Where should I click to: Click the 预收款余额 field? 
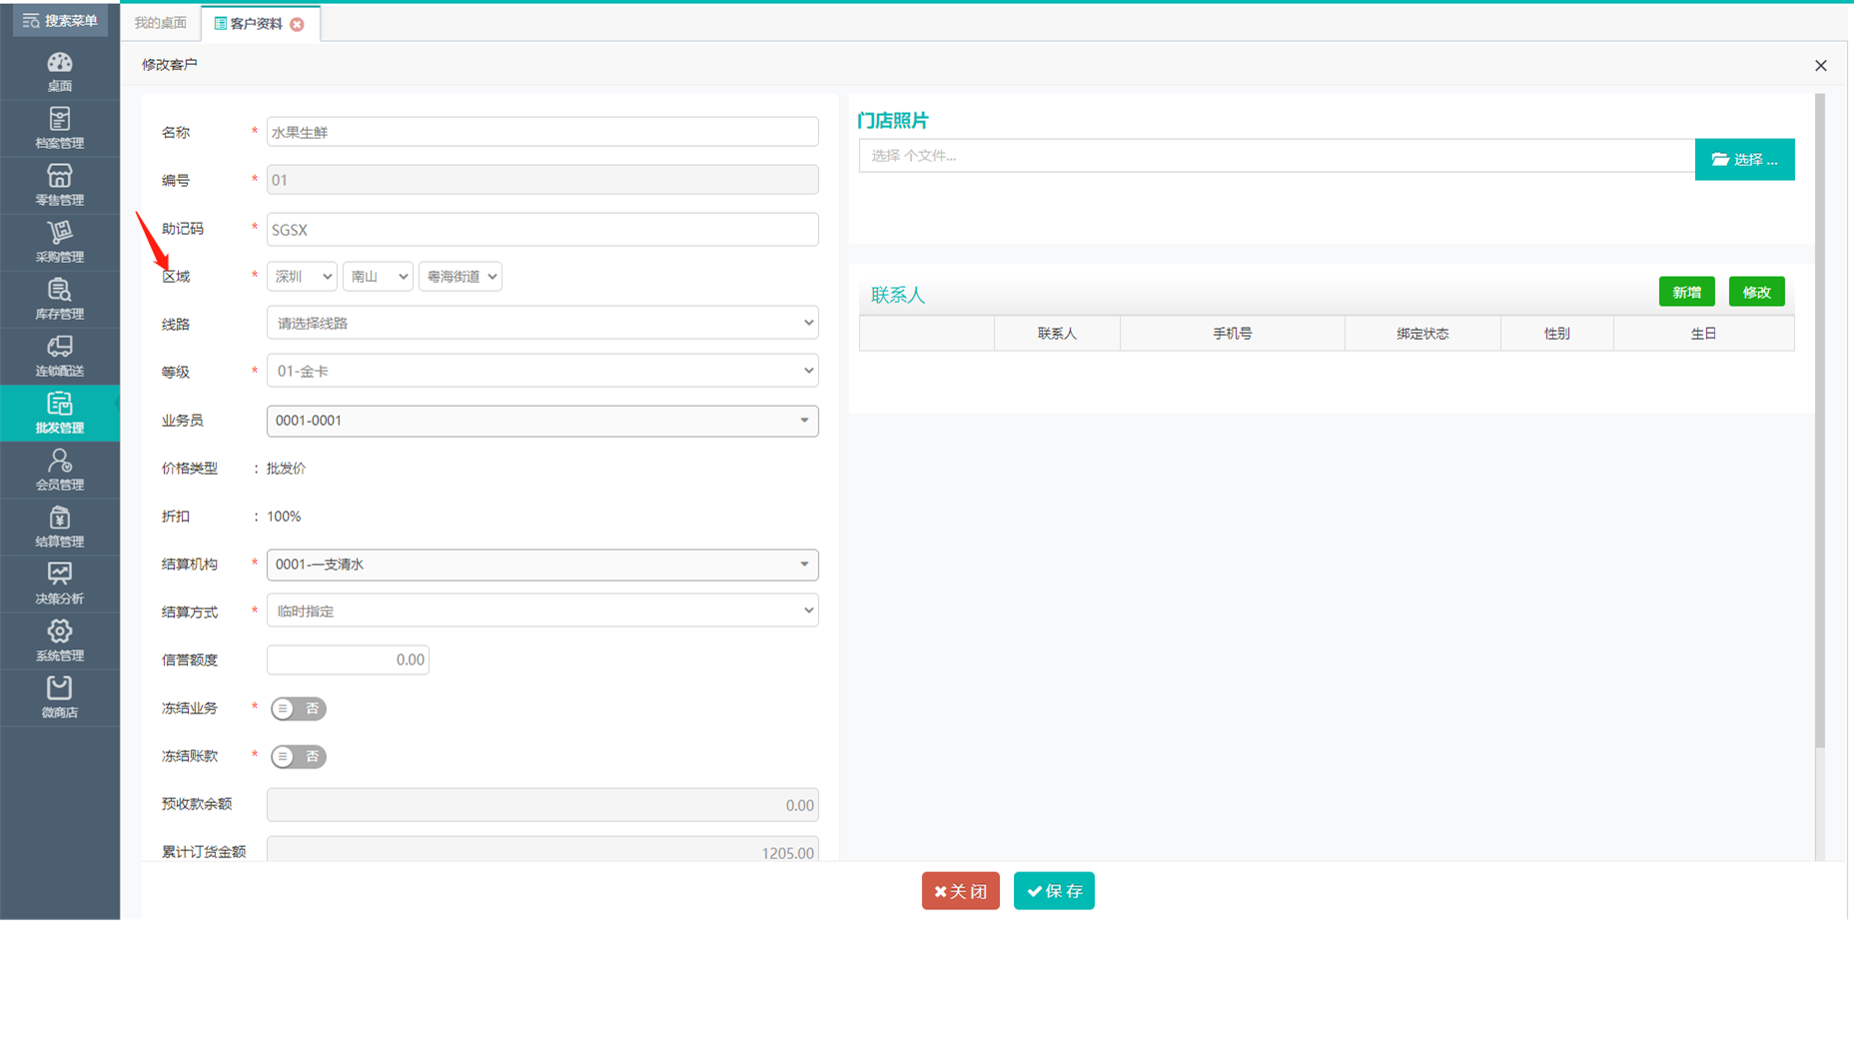(x=542, y=805)
